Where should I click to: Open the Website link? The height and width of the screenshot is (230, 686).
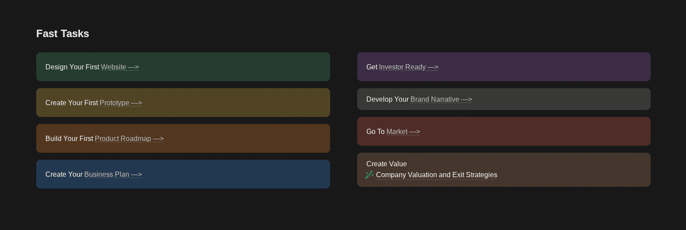point(114,67)
